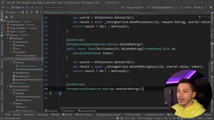Select MoviesController.cs in the tree
Screen dimensions: 214x120
26,56
